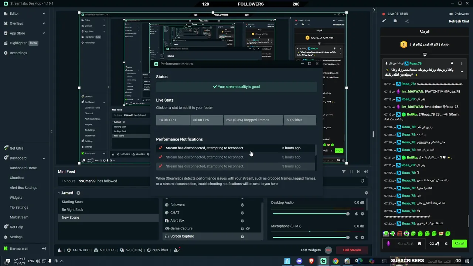Viewport: 473px width, 266px height.
Task: Mute Mini Feed alert volume
Action: [x=366, y=171]
